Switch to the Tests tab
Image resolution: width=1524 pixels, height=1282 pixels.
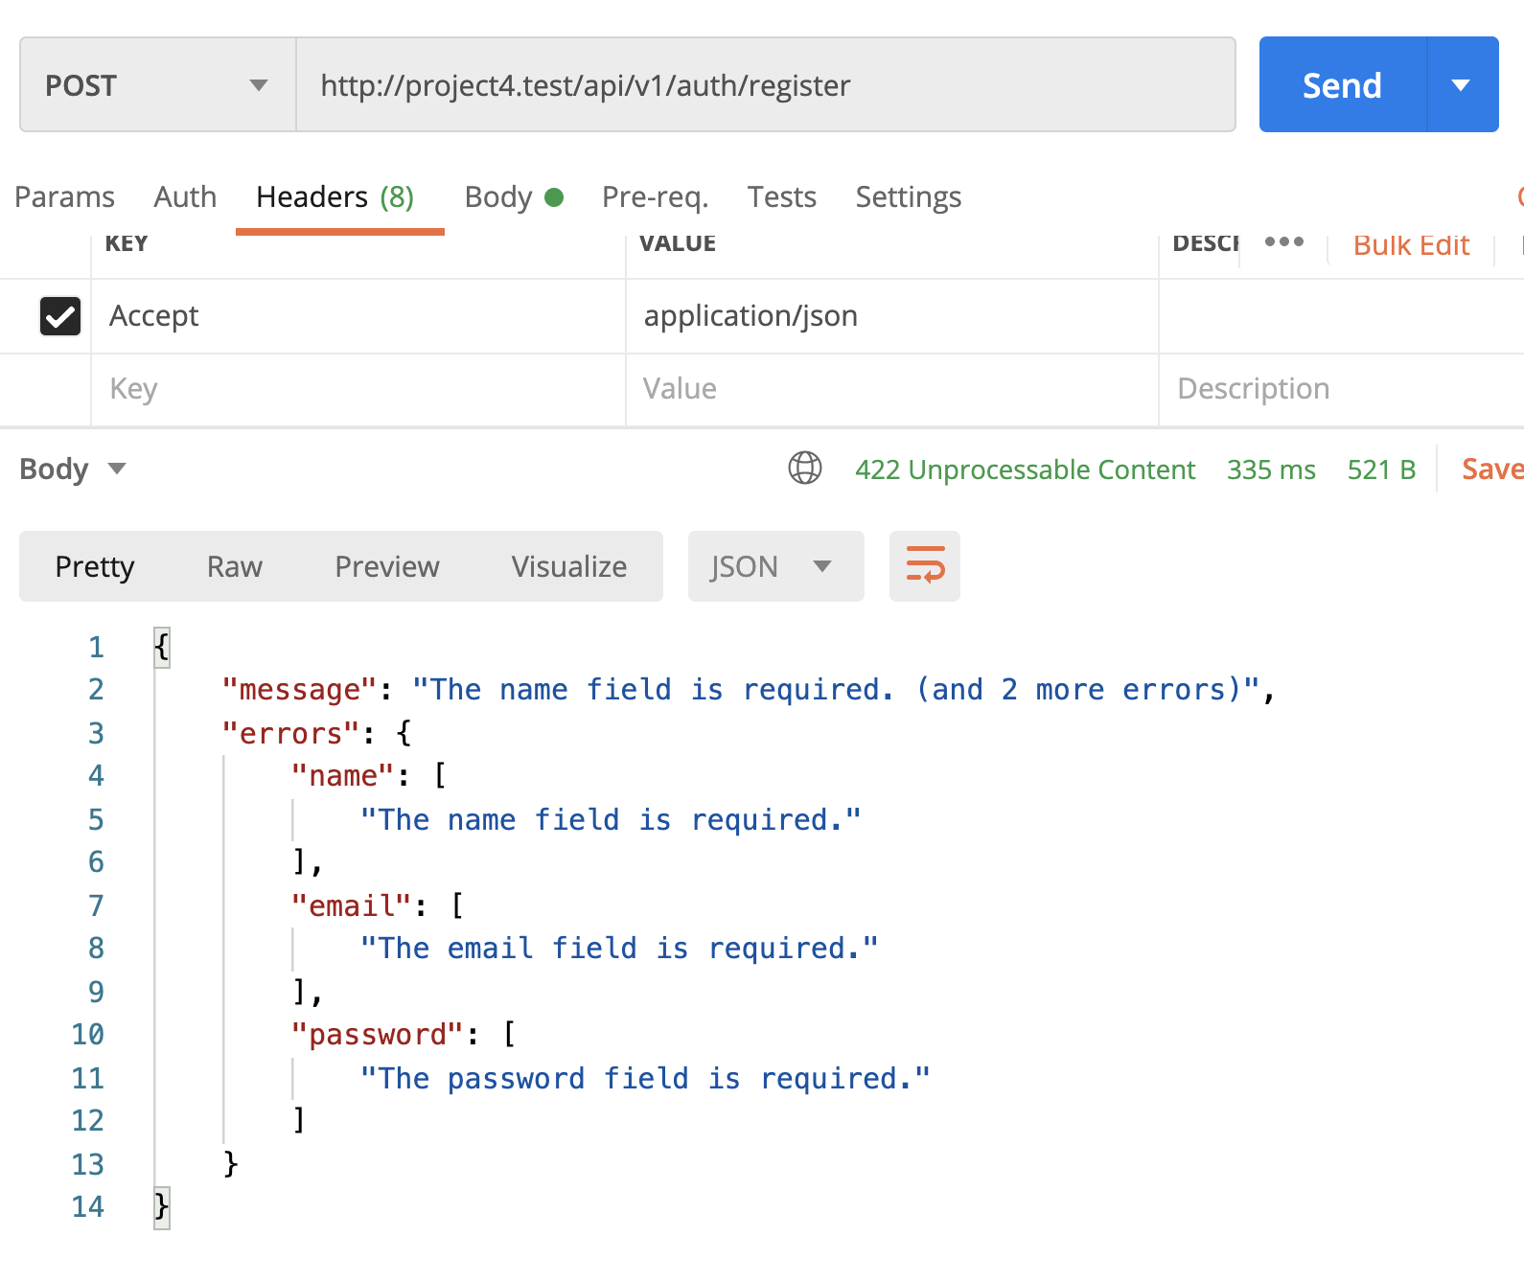(x=782, y=196)
